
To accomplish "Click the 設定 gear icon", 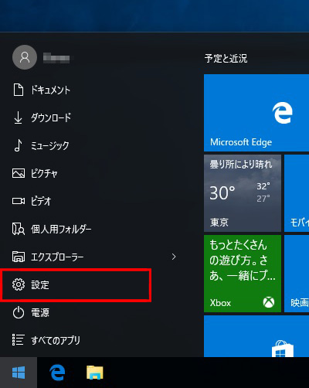I will (19, 284).
